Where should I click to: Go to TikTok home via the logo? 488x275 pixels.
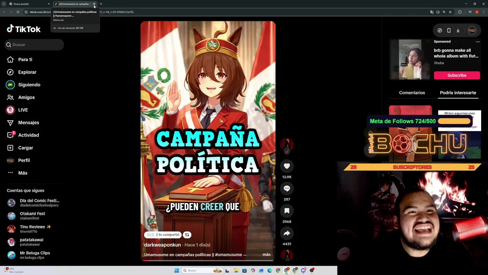coord(24,29)
